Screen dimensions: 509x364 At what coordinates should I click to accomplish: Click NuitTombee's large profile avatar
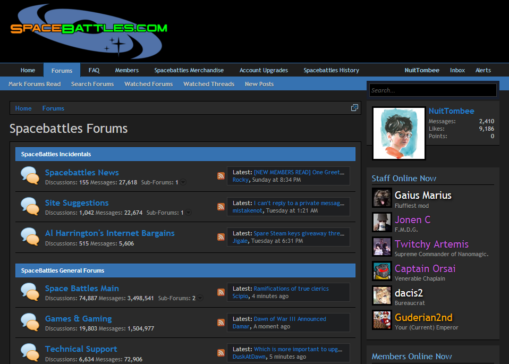click(399, 133)
